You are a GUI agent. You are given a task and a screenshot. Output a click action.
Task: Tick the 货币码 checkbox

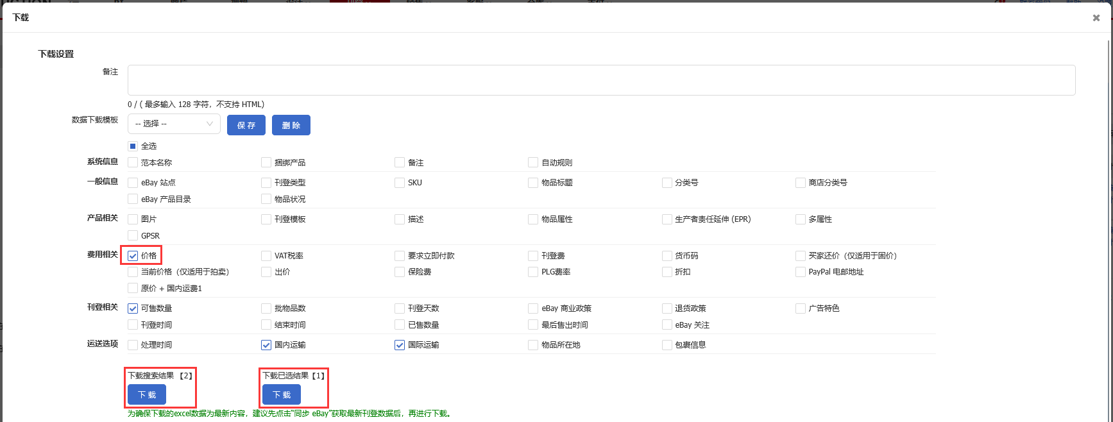tap(667, 256)
